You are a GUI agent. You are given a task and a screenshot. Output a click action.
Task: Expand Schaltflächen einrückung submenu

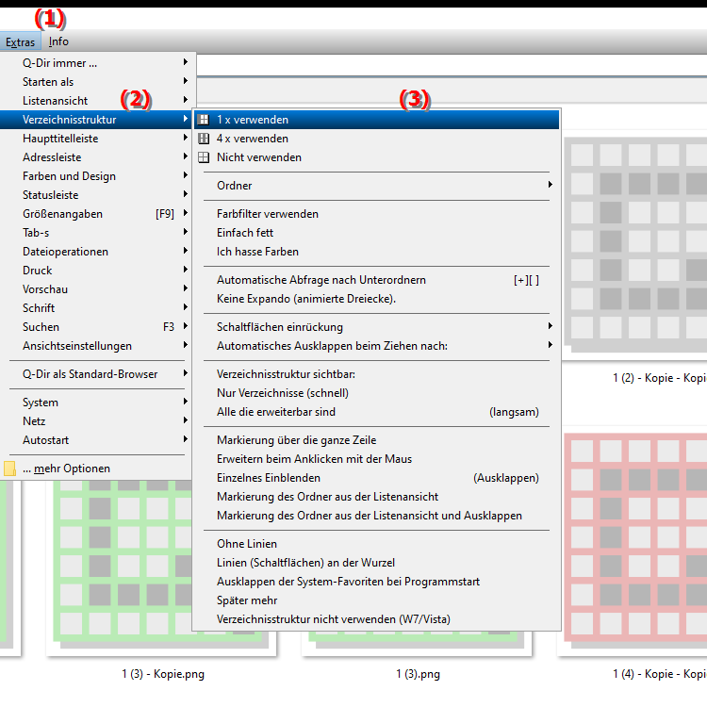[x=376, y=327]
